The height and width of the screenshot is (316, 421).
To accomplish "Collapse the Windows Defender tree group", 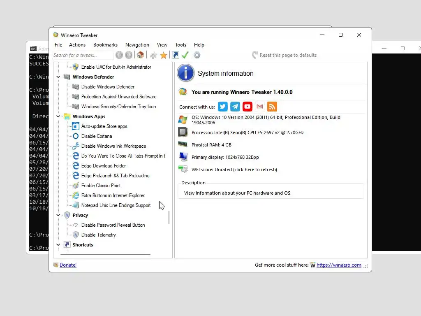I will [58, 77].
